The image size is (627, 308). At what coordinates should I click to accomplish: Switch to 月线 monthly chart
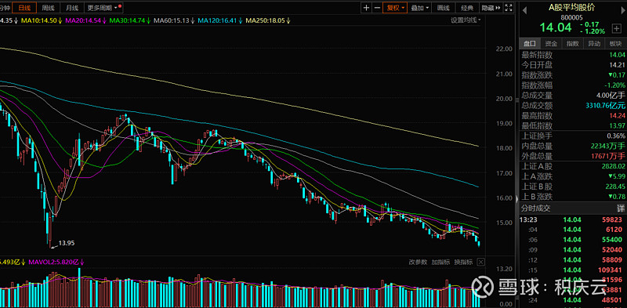[x=72, y=7]
